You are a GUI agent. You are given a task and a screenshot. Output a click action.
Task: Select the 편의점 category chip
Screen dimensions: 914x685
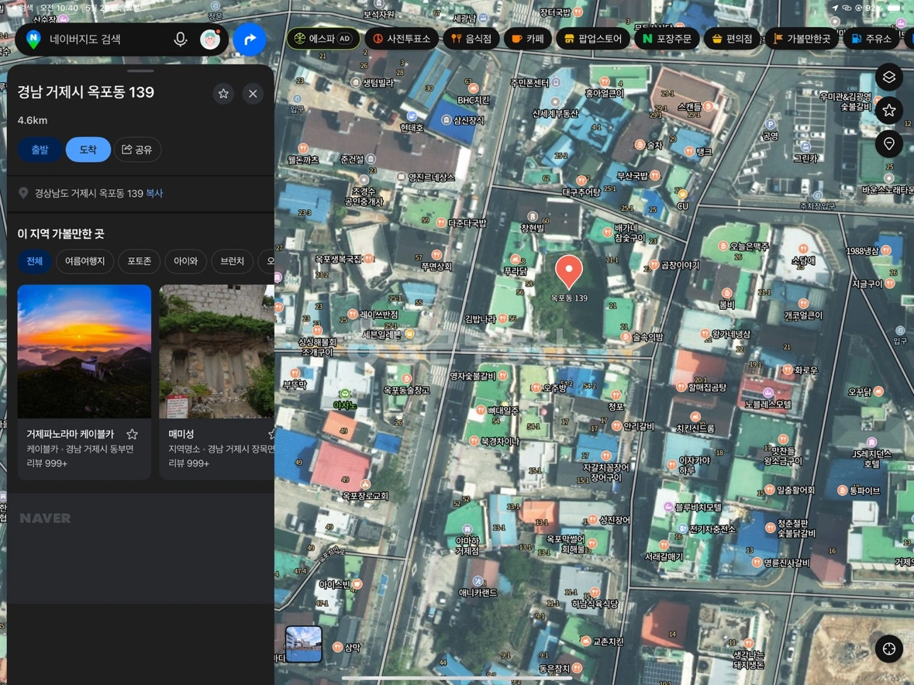click(x=732, y=39)
